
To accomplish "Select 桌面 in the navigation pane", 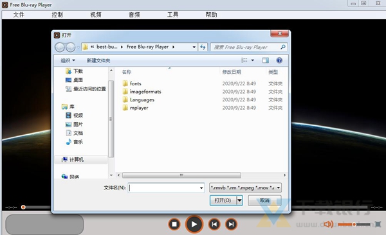I will point(75,80).
